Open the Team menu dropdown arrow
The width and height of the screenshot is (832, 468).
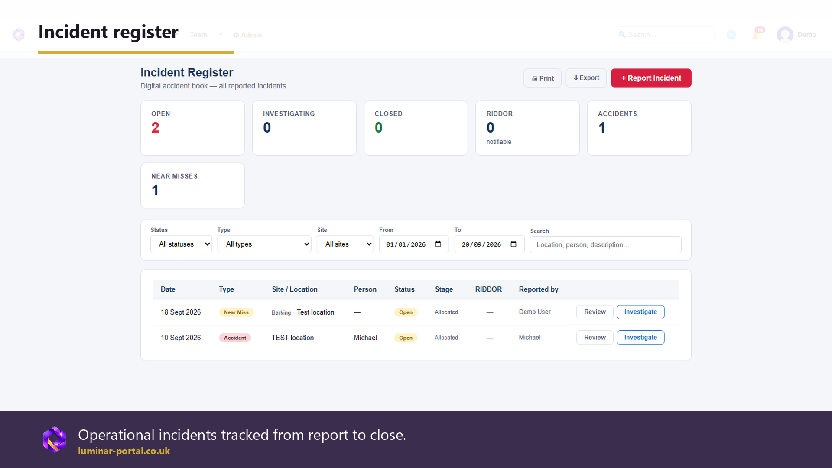(x=221, y=34)
